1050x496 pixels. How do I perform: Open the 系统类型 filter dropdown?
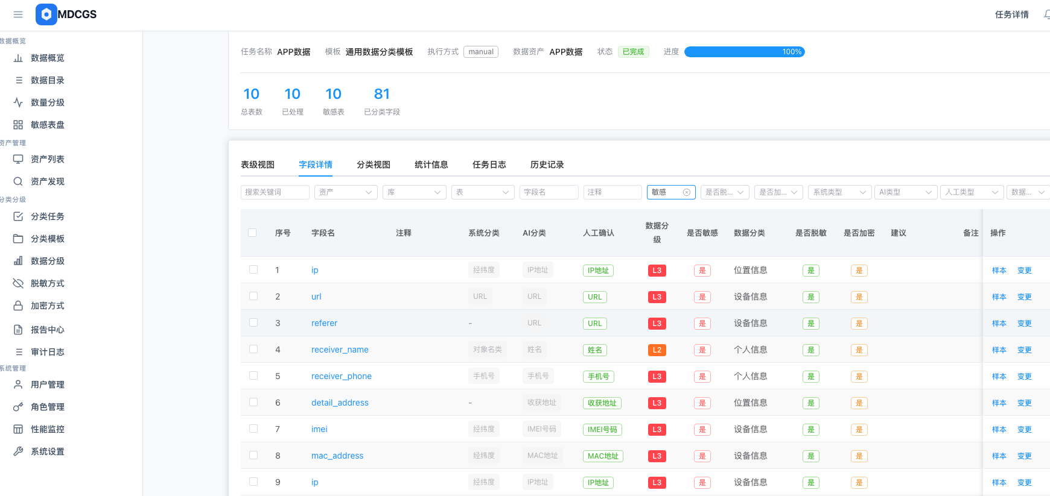tap(840, 192)
